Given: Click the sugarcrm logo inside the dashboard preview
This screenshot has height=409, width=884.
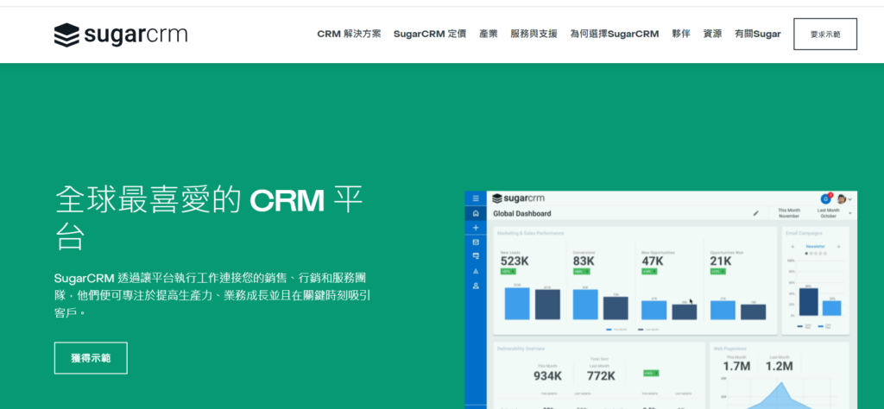Looking at the screenshot, I should (x=519, y=198).
